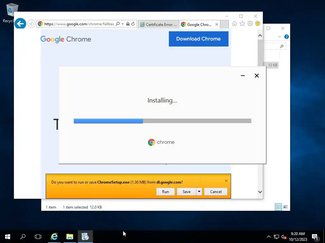Open Task View from the taskbar
The image size is (325, 243).
point(38,237)
